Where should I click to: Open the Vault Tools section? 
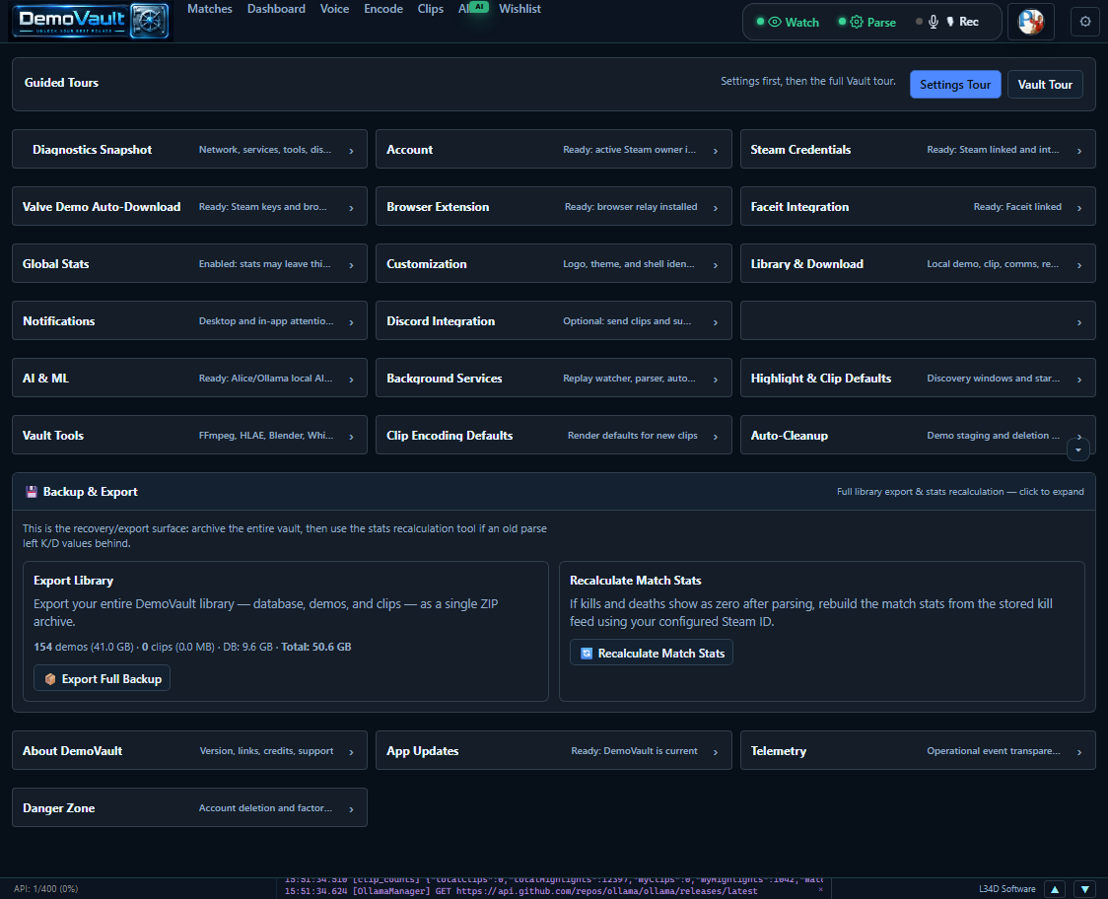[189, 436]
